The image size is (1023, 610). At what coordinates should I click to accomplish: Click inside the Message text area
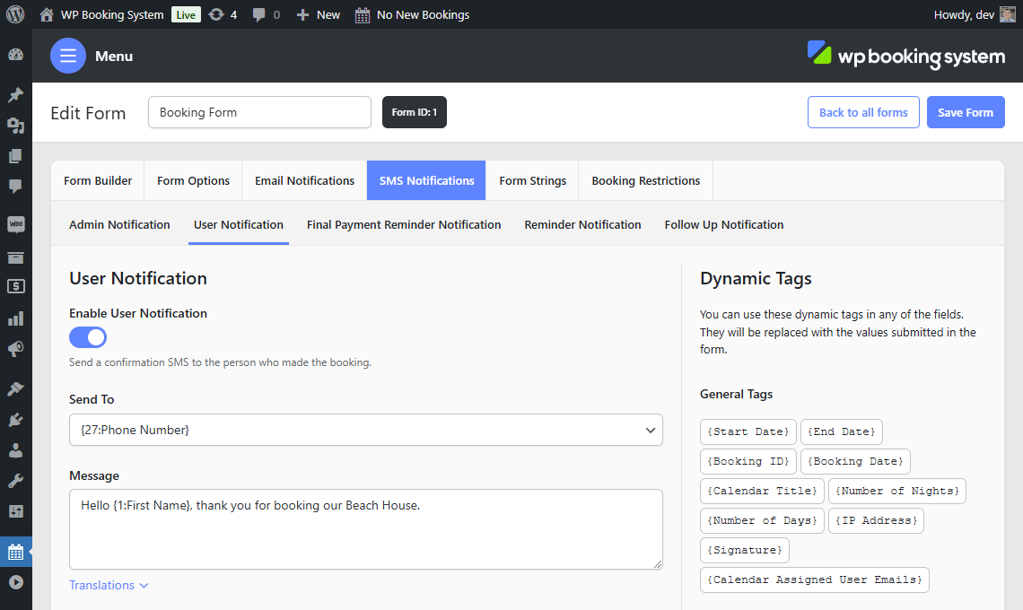pos(366,529)
